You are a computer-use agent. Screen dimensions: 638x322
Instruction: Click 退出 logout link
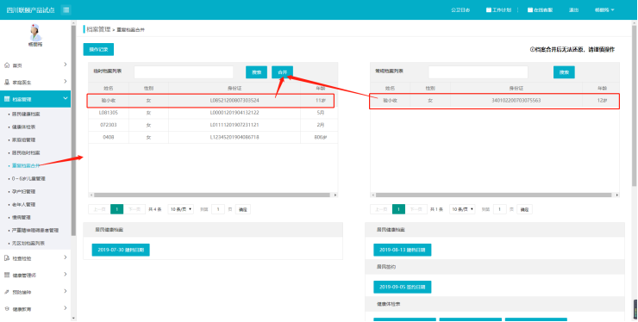[573, 9]
